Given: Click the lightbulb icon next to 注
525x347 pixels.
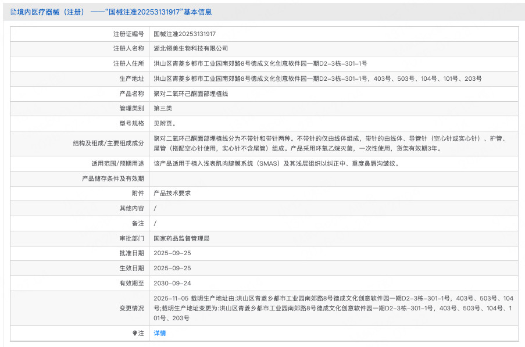Looking at the screenshot, I should 135,333.
